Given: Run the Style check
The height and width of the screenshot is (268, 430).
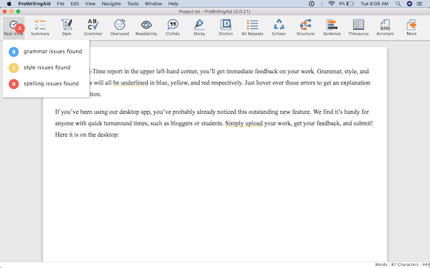Looking at the screenshot, I should (x=67, y=27).
